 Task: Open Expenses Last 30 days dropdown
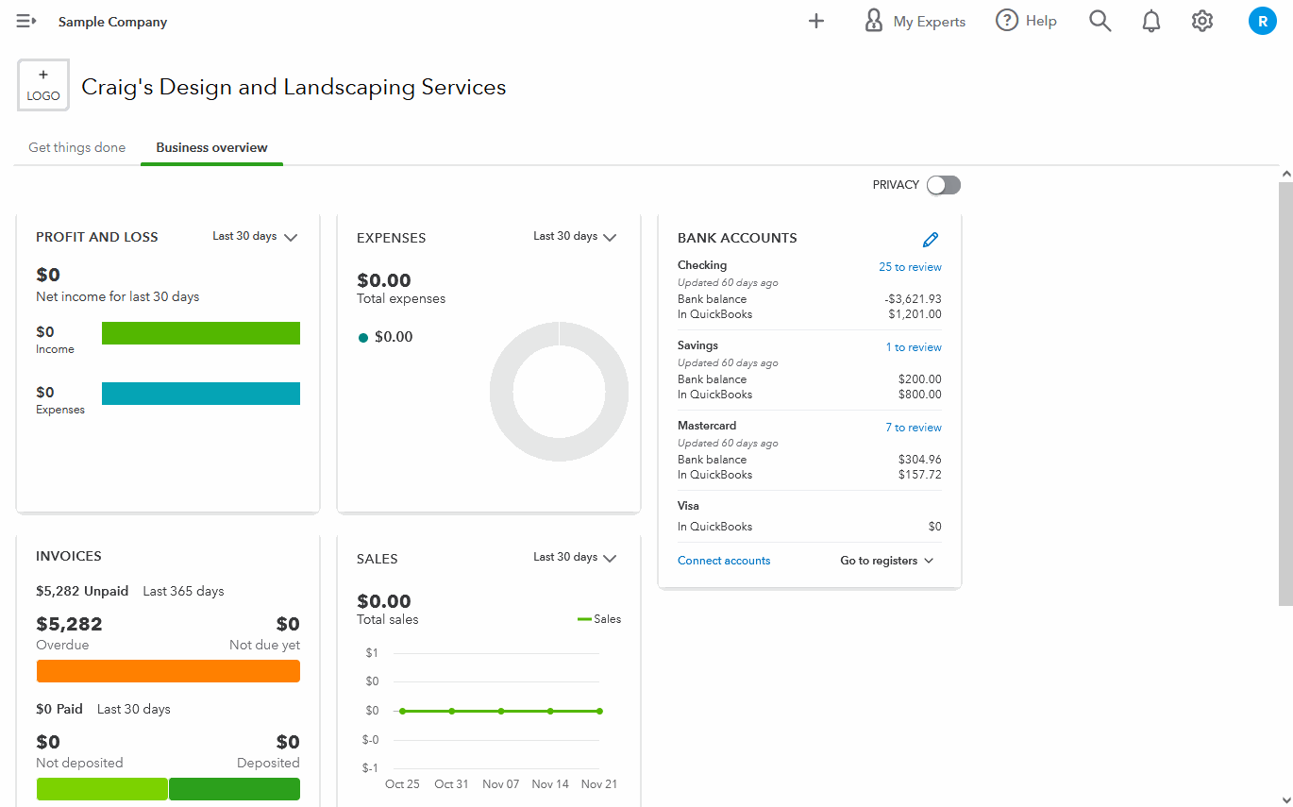(575, 237)
